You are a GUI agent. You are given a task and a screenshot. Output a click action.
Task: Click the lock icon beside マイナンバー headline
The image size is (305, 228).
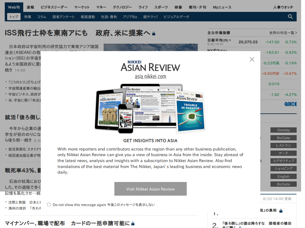[x=133, y=224]
